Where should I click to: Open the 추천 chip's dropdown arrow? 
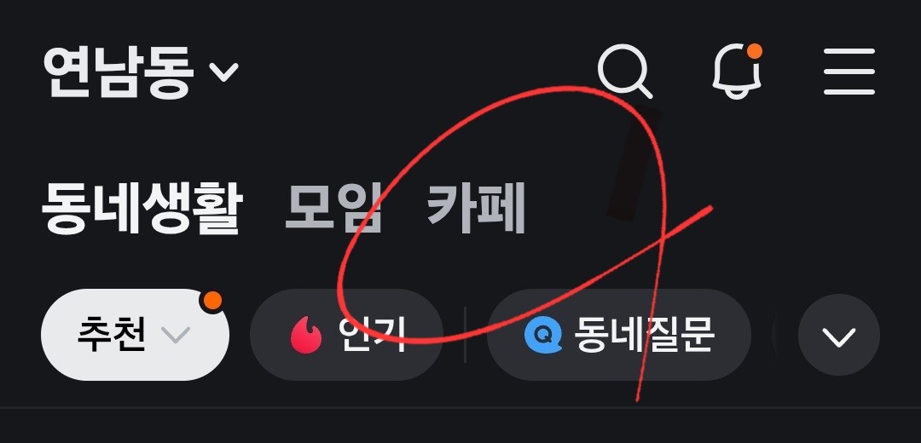point(176,335)
